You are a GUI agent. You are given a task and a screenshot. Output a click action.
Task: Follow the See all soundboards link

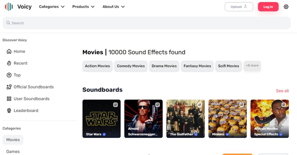[x=282, y=91]
